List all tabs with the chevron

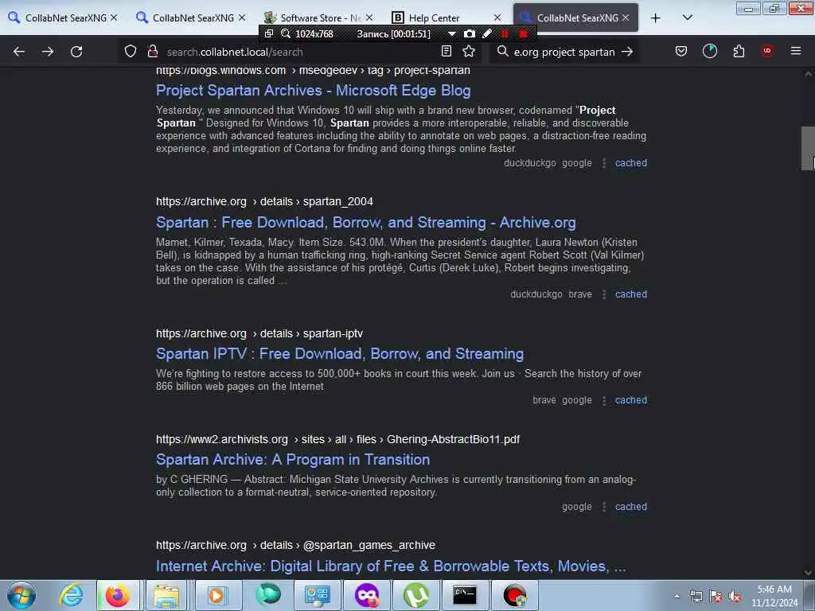pyautogui.click(x=687, y=18)
